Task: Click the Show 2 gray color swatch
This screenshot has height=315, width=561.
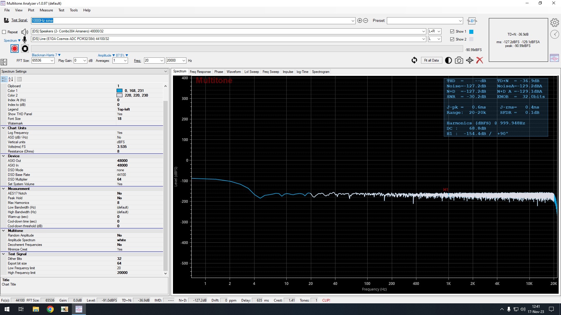Action: click(x=471, y=39)
